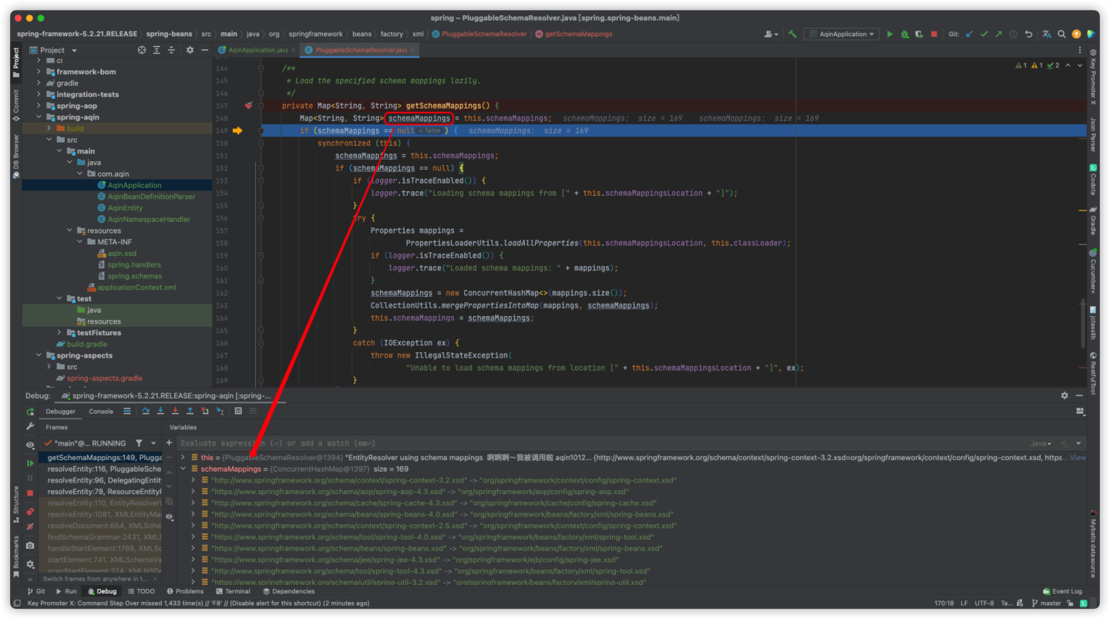Collapse the spring-aqin module

point(39,117)
